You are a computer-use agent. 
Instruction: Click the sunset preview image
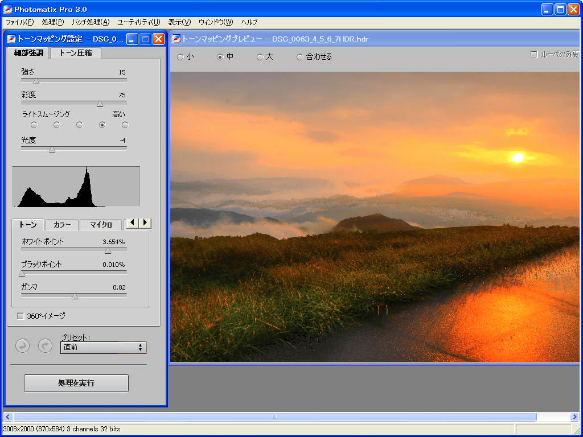point(375,217)
